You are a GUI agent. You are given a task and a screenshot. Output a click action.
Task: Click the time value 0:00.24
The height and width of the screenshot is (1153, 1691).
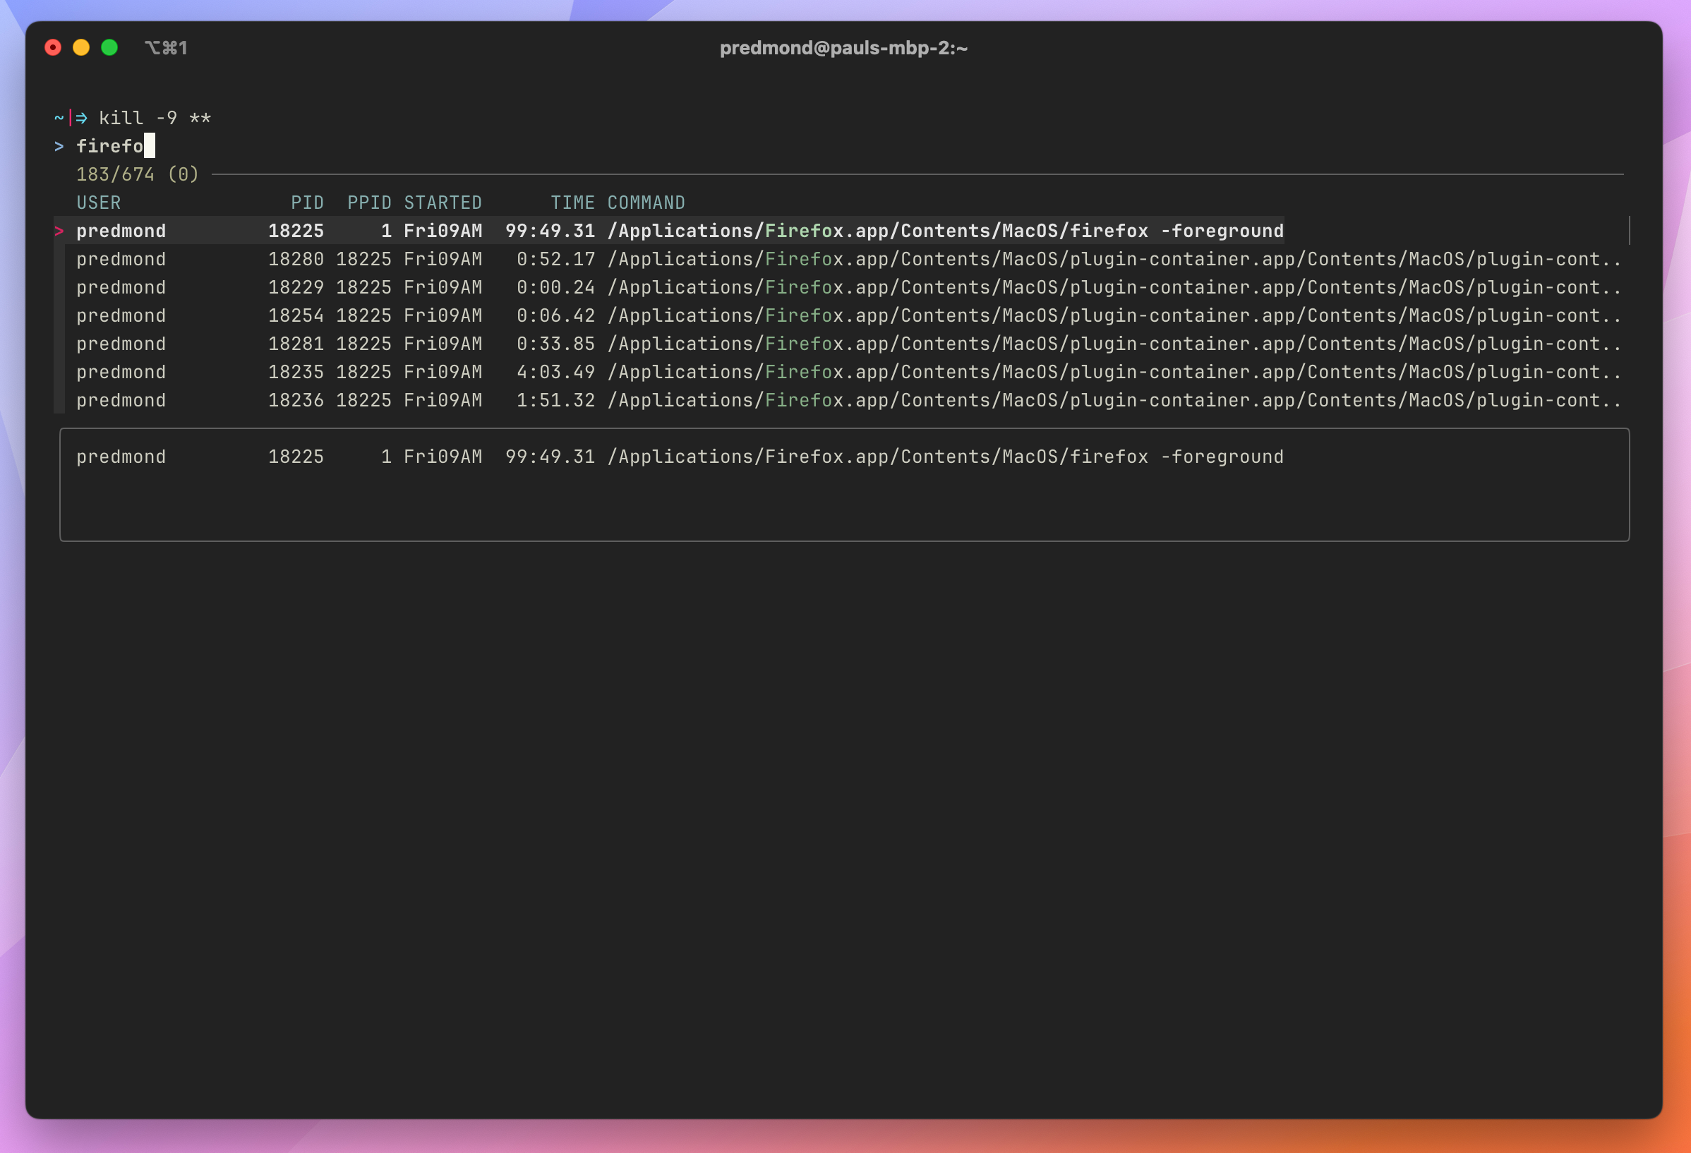pos(556,287)
